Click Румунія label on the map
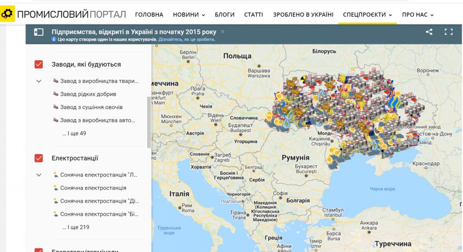 click(295, 157)
